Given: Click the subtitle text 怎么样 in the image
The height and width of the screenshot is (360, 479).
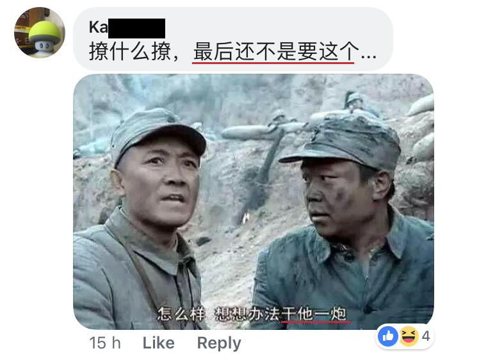Looking at the screenshot, I should coord(181,314).
